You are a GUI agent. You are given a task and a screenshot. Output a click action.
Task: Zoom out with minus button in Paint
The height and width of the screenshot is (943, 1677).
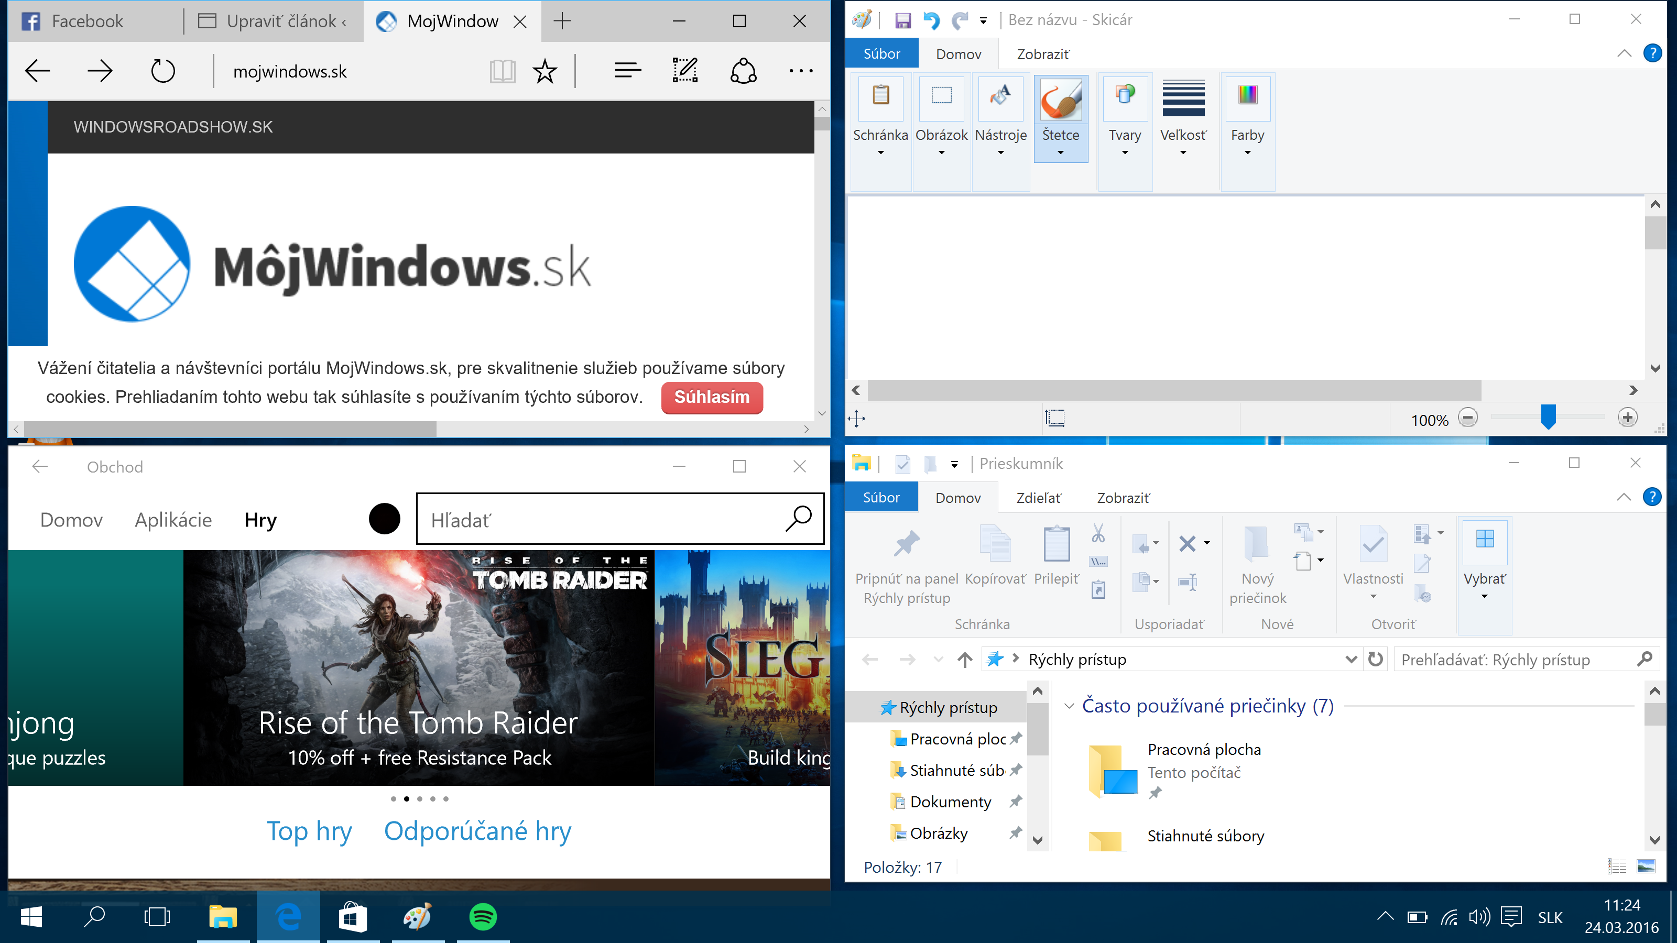[x=1468, y=418]
